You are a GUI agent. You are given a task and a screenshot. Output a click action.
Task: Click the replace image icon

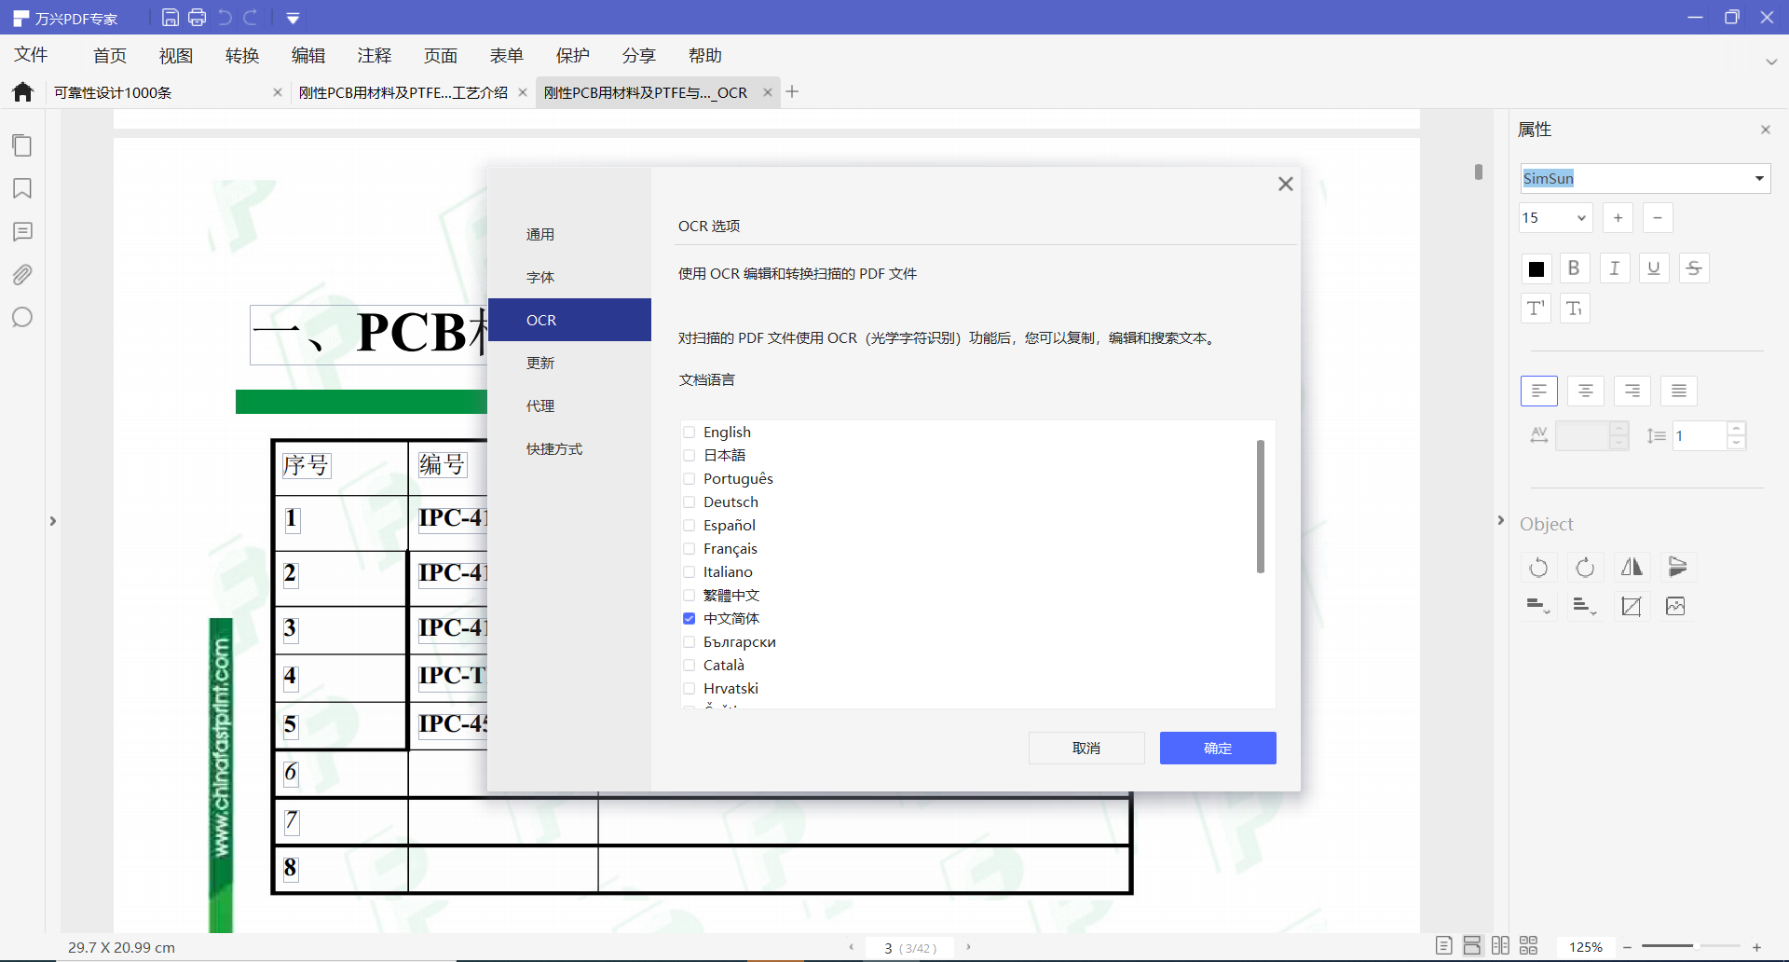pos(1675,607)
